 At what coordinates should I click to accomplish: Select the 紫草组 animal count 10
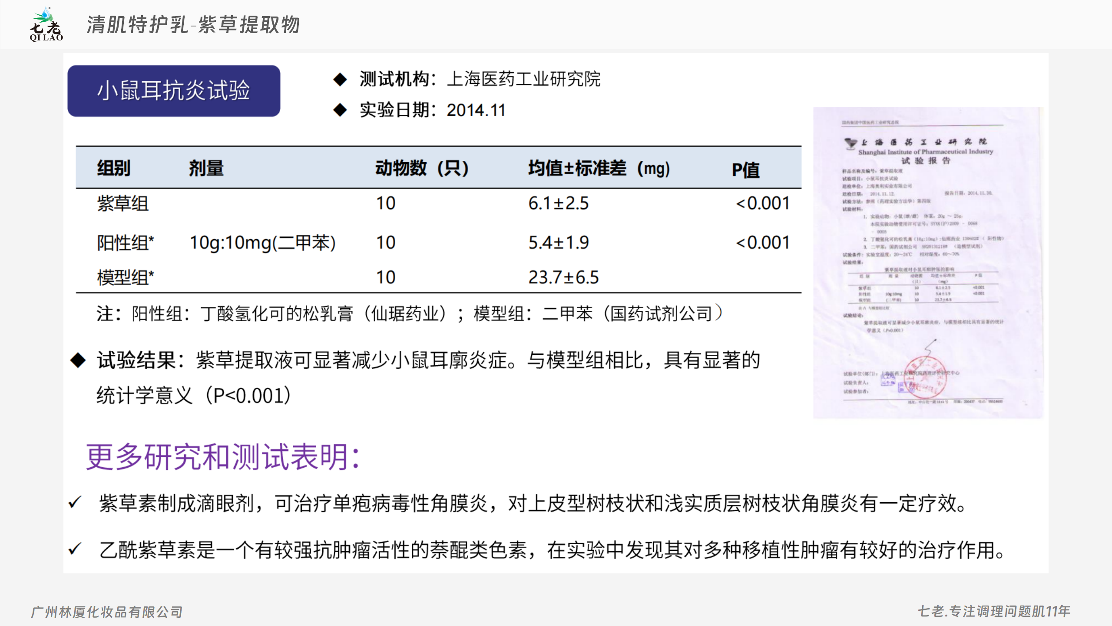pos(386,203)
